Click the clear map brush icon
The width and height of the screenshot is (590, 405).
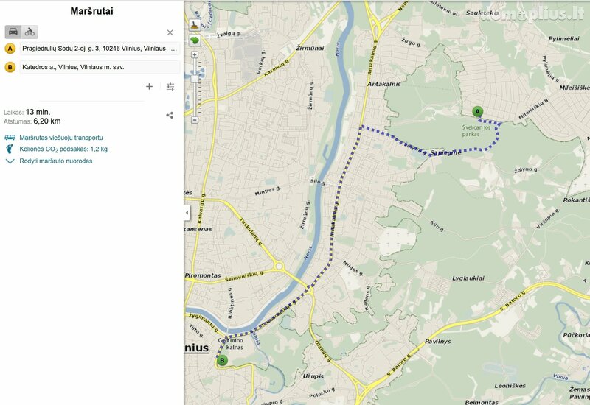[195, 25]
